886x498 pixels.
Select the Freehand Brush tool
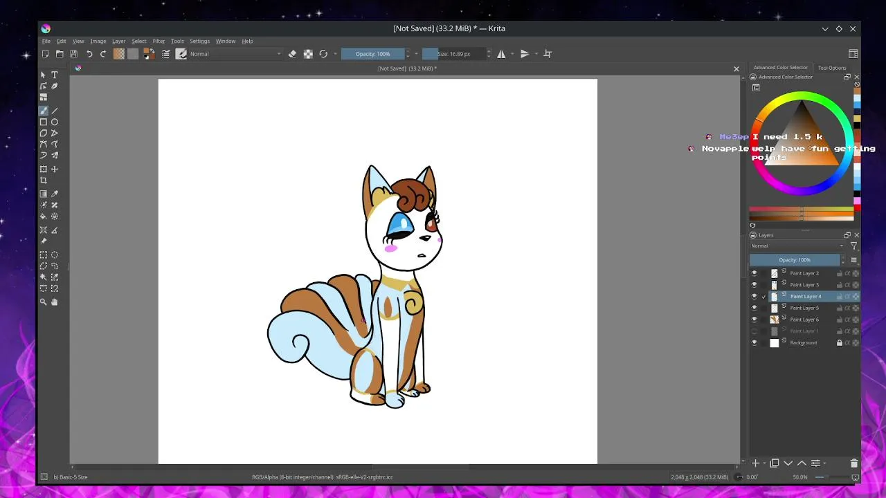click(44, 111)
